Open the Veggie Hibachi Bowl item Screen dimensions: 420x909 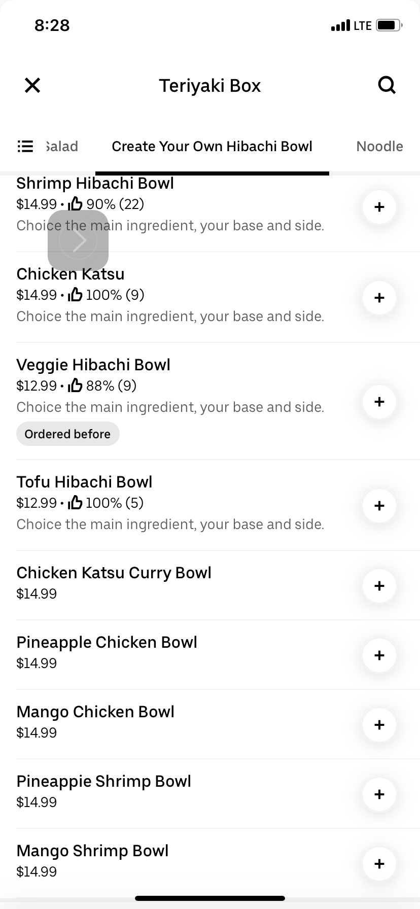93,365
